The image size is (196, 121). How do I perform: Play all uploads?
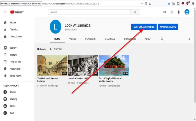click(x=56, y=49)
